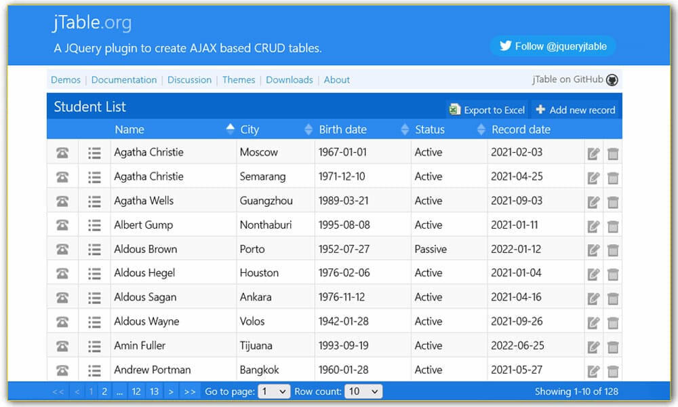
Task: Sort table by Name column header
Action: tap(129, 130)
